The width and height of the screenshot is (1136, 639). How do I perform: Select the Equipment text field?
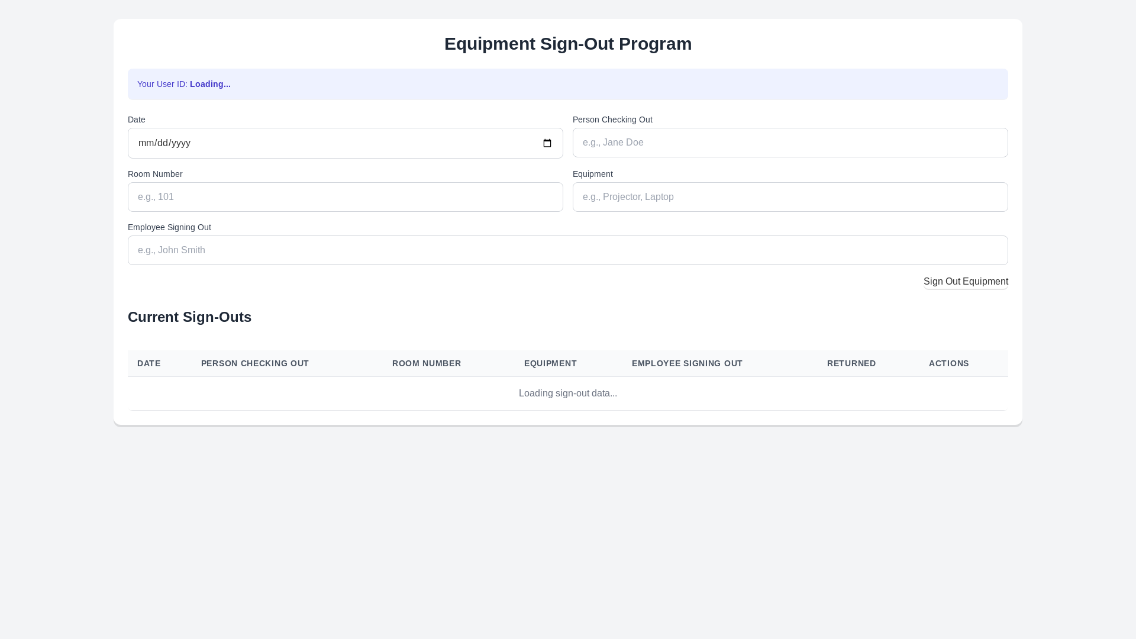click(790, 197)
